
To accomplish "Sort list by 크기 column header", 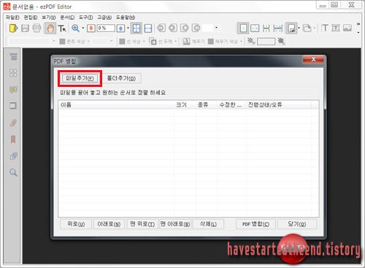I will [x=185, y=105].
